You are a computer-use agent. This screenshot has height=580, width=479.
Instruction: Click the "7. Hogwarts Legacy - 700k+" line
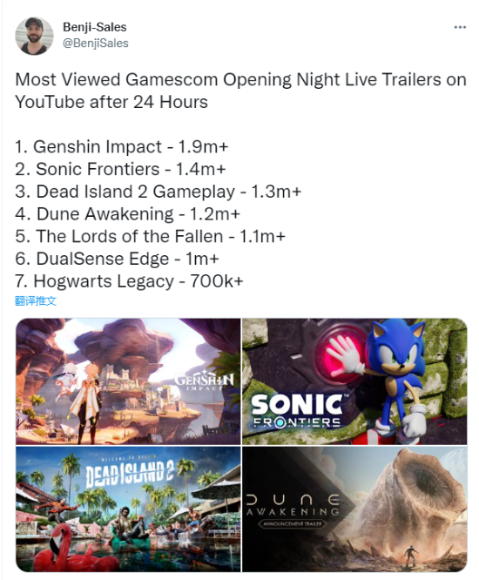tap(129, 281)
